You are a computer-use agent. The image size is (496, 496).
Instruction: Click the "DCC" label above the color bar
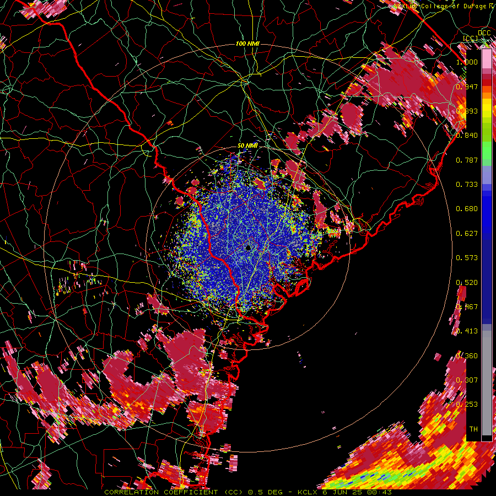click(x=484, y=33)
